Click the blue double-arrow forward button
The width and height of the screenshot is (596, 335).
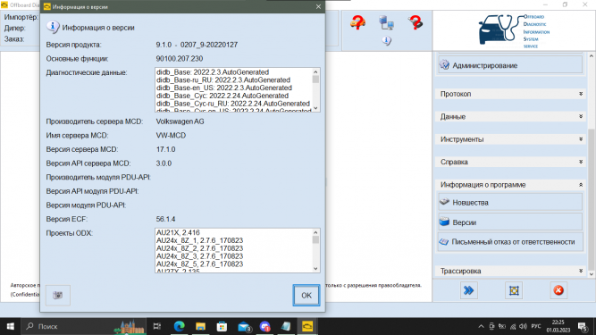[468, 290]
